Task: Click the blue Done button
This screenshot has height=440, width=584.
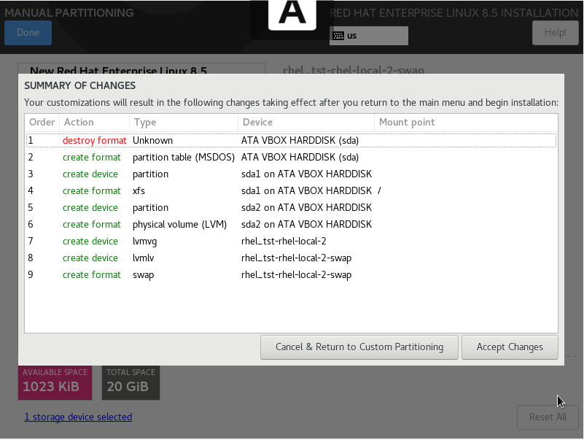Action: pos(28,33)
